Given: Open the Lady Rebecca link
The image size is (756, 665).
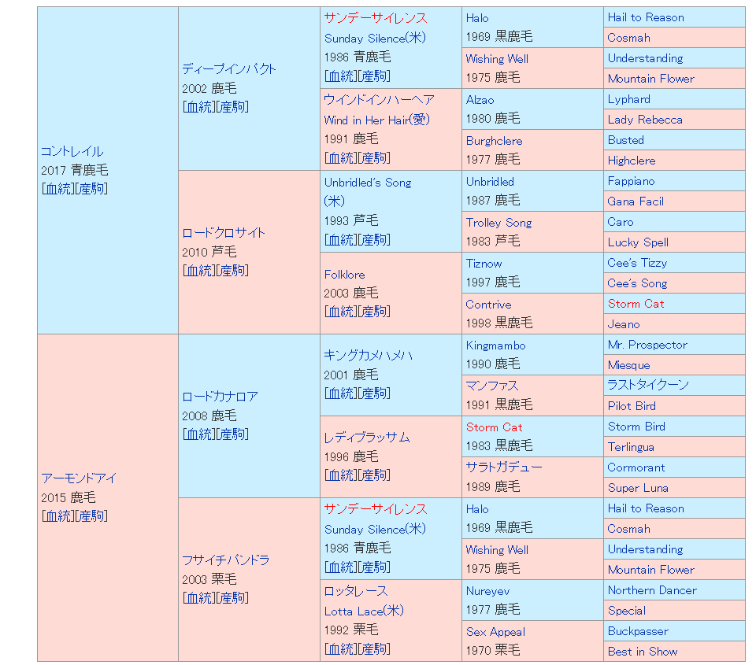Looking at the screenshot, I should click(645, 120).
